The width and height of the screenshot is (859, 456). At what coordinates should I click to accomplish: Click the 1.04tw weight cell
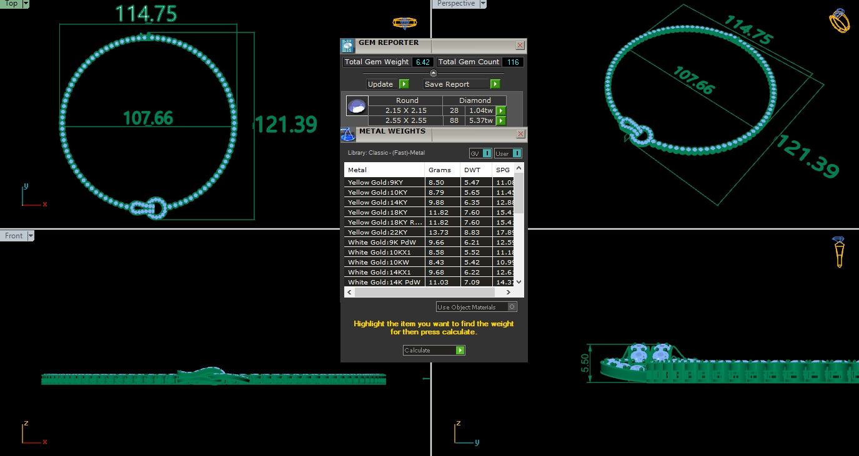point(480,110)
